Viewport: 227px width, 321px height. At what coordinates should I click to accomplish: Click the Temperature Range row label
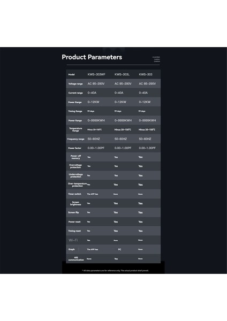[75, 129]
